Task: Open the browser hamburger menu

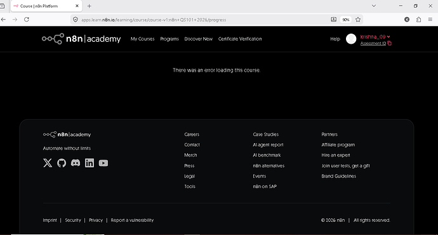Action: 430,20
